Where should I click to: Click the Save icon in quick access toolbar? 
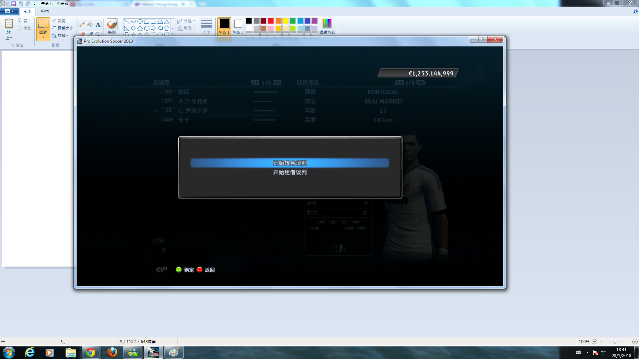click(14, 3)
